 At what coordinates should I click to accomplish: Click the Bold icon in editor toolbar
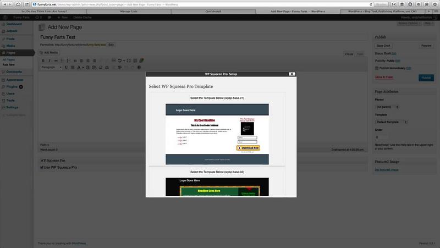[43, 60]
